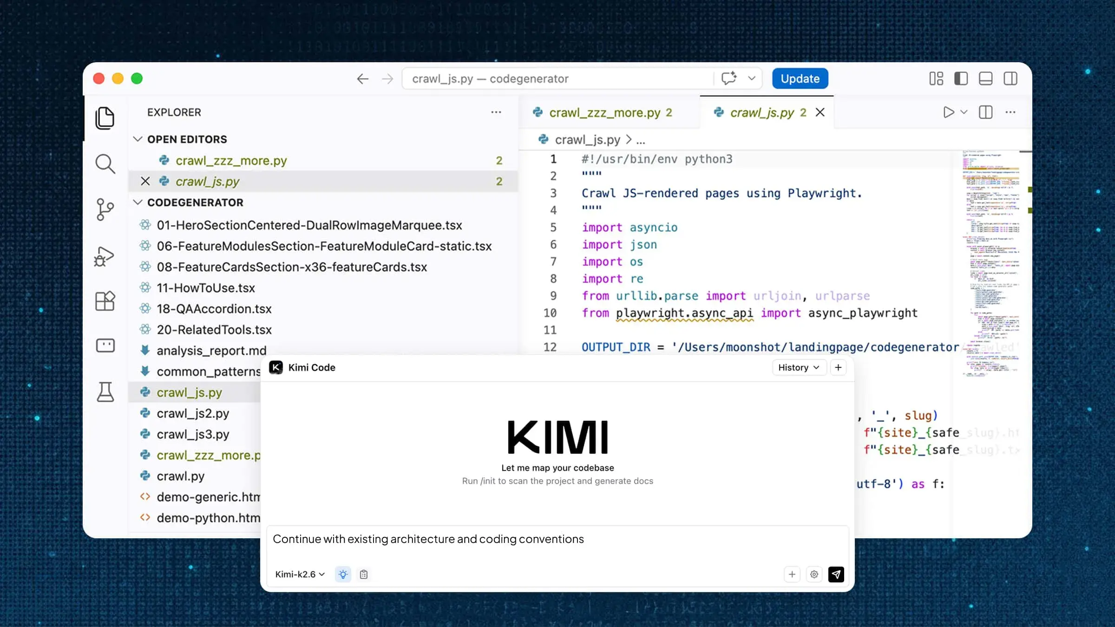Screen dimensions: 1115x627
Task: Open the run options dropdown arrow
Action: (964, 112)
